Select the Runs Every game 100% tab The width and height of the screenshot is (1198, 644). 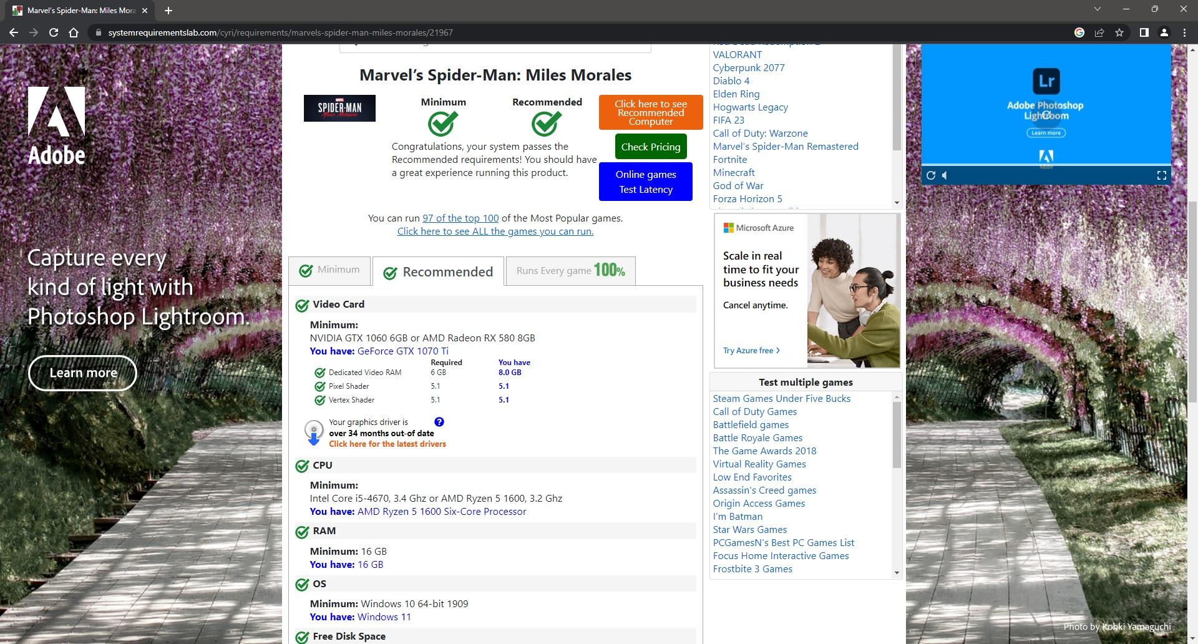tap(570, 271)
